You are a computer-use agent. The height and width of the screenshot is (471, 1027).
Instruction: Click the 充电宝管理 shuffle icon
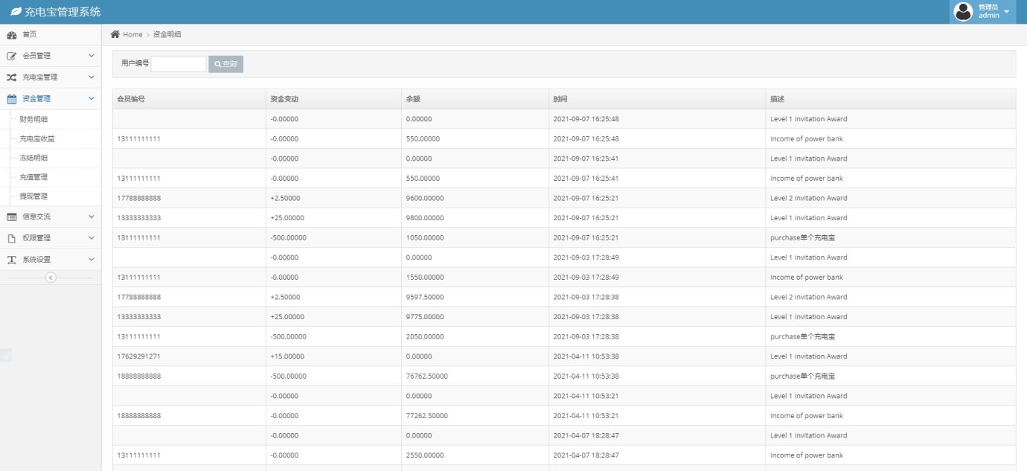click(12, 77)
